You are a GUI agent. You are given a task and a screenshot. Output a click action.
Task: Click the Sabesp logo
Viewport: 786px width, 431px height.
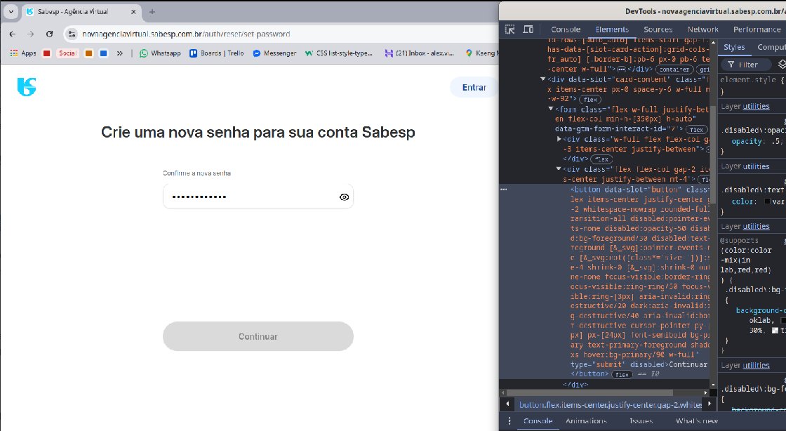tap(27, 87)
